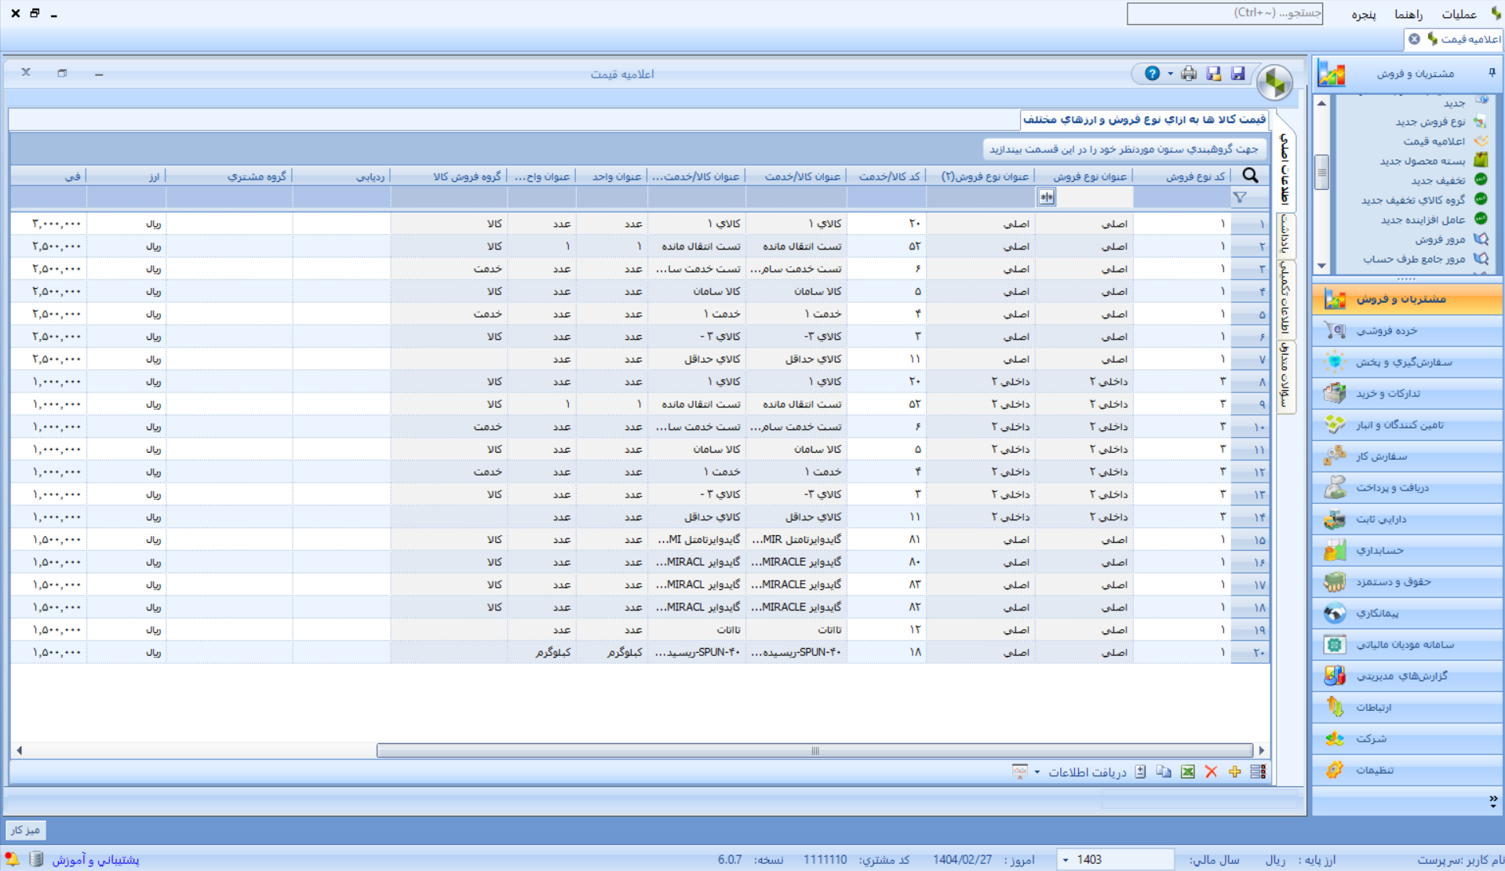The image size is (1505, 871).
Task: Click the print icon in the toolbar
Action: [1189, 74]
